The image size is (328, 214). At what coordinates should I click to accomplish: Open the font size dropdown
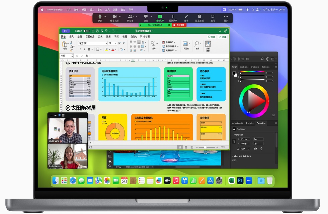116,43
